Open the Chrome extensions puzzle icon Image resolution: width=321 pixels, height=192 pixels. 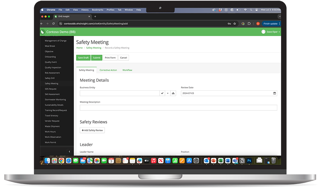point(249,24)
